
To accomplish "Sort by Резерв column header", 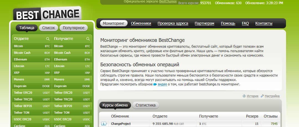I will [x=252, y=116].
